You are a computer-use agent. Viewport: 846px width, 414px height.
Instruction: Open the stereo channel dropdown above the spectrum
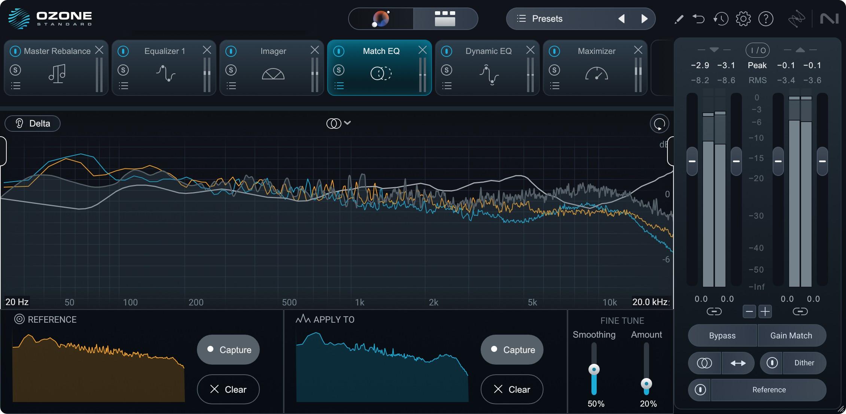[339, 123]
